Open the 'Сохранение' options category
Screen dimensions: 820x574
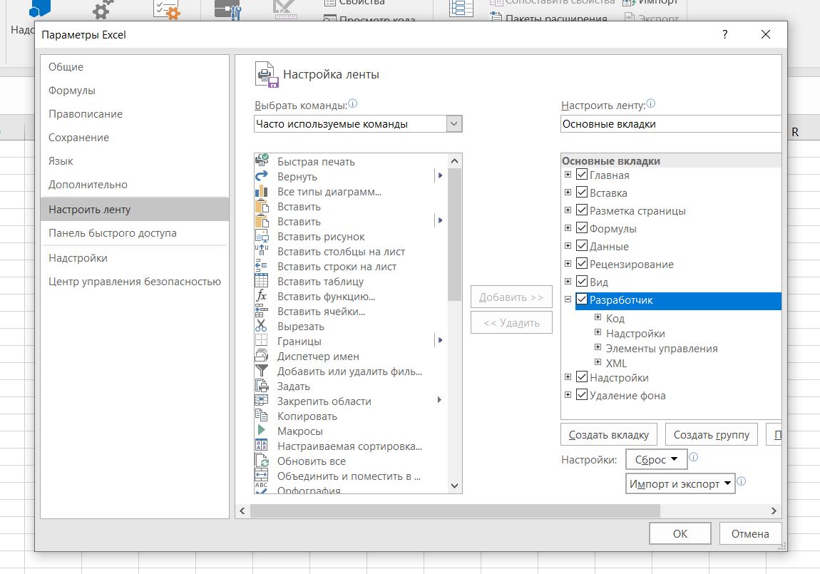click(x=134, y=138)
